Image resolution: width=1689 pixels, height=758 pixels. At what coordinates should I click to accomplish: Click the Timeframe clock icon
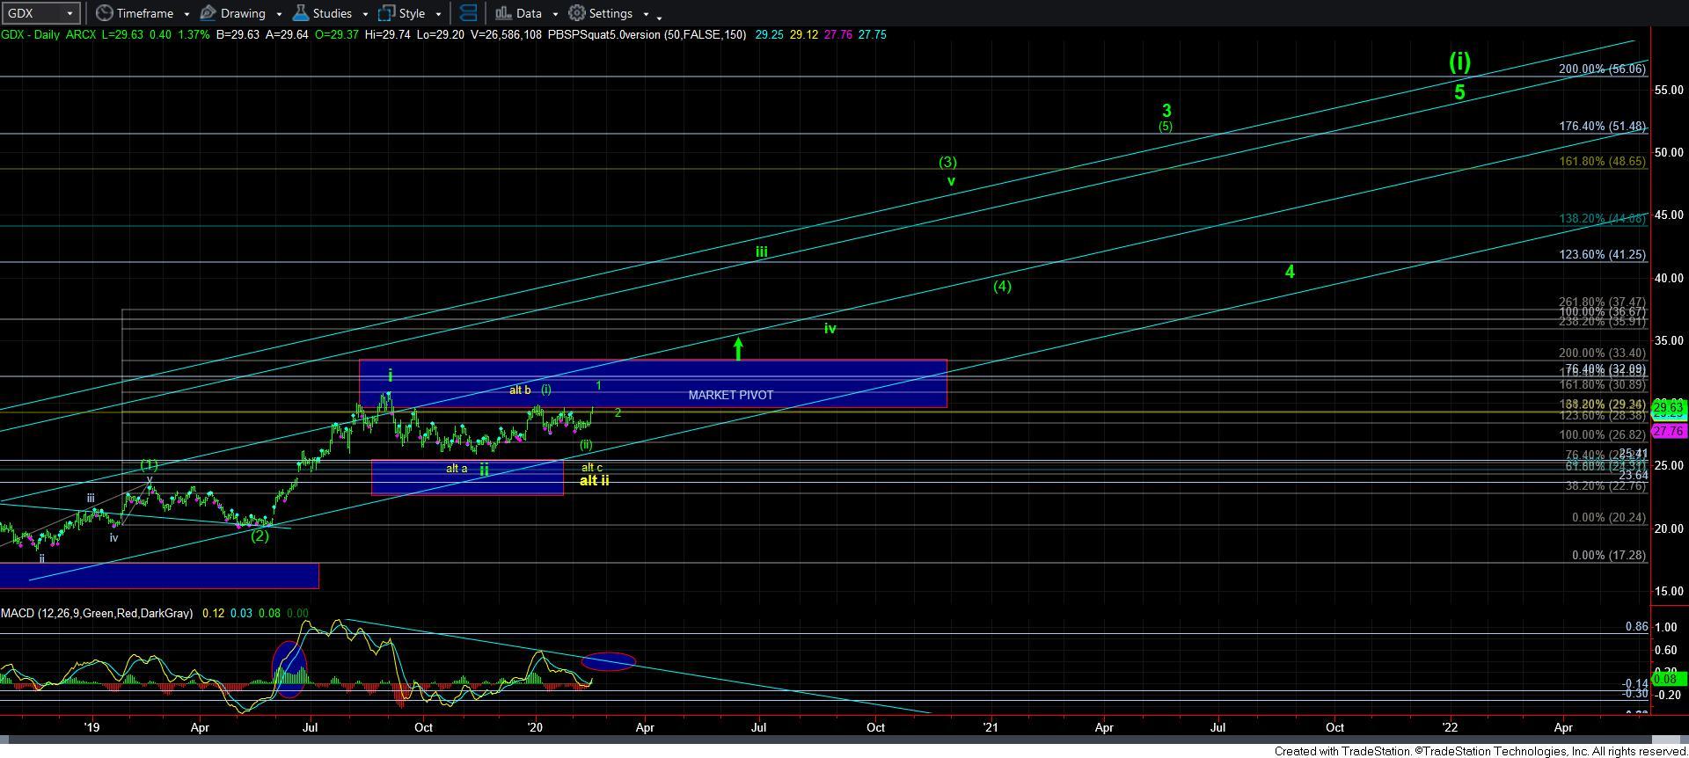[105, 13]
